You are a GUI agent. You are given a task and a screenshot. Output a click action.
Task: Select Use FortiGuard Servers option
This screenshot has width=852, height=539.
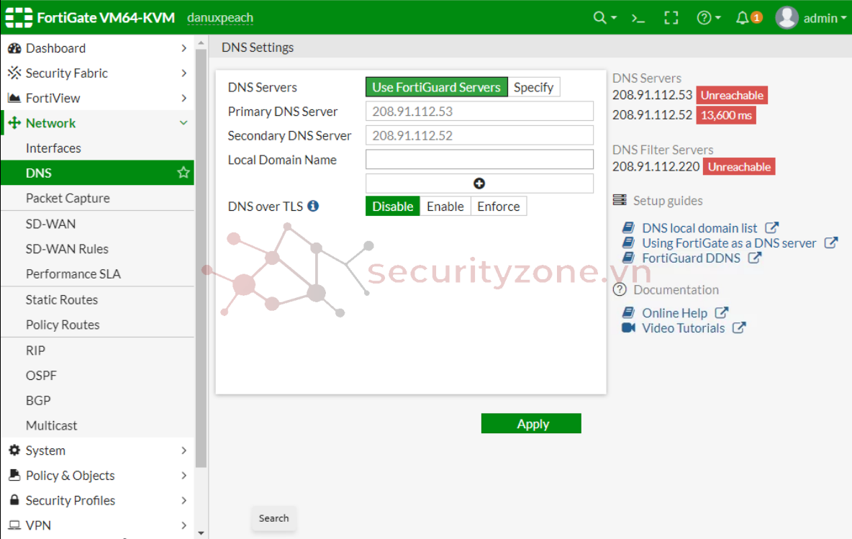[x=436, y=87]
